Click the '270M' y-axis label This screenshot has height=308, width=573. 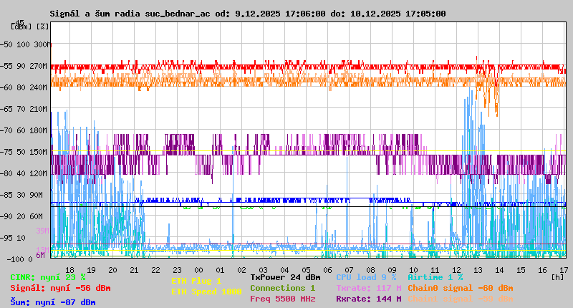click(39, 66)
